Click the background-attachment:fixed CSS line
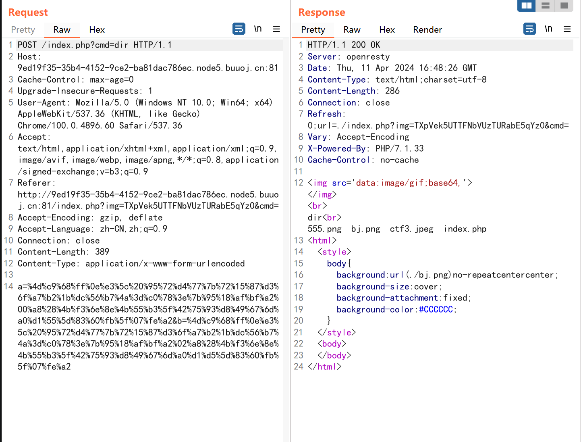Viewport: 581px width, 442px height. point(404,298)
